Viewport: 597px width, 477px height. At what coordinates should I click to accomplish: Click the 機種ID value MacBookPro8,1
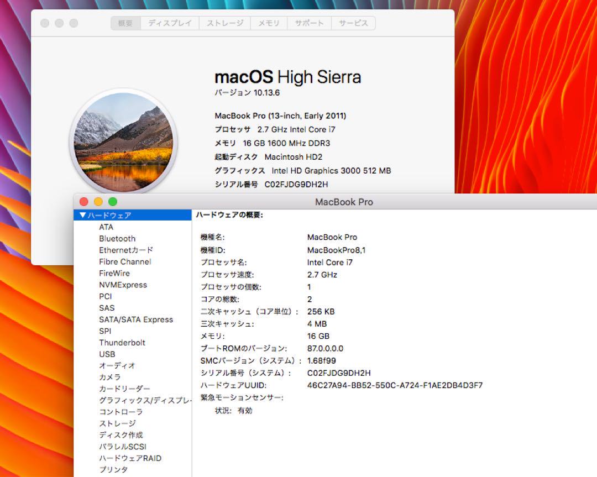pos(336,250)
